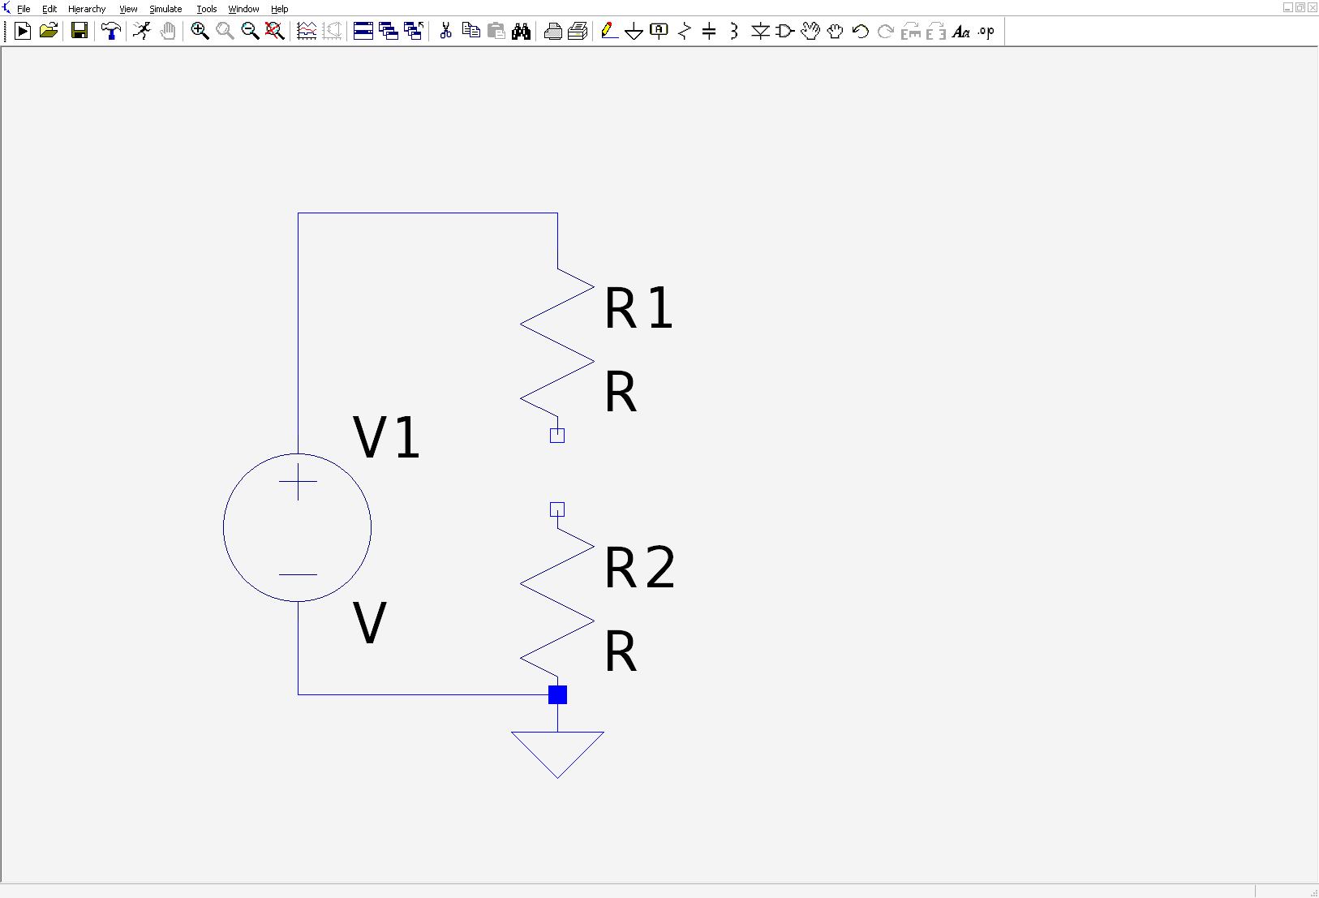
Task: Click the Zoom In magnifier icon
Action: pos(200,32)
